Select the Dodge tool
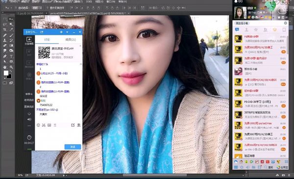Image resolution: width=294 pixels, height=179 pixels. coord(11,51)
